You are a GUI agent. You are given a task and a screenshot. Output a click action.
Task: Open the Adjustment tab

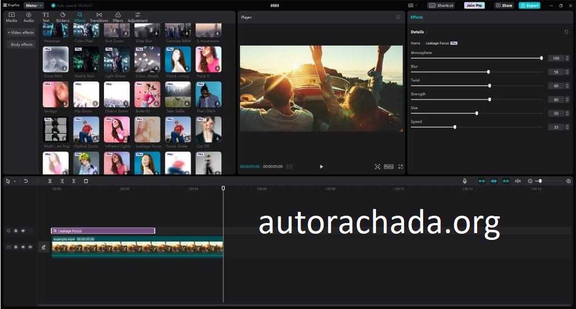click(x=138, y=17)
